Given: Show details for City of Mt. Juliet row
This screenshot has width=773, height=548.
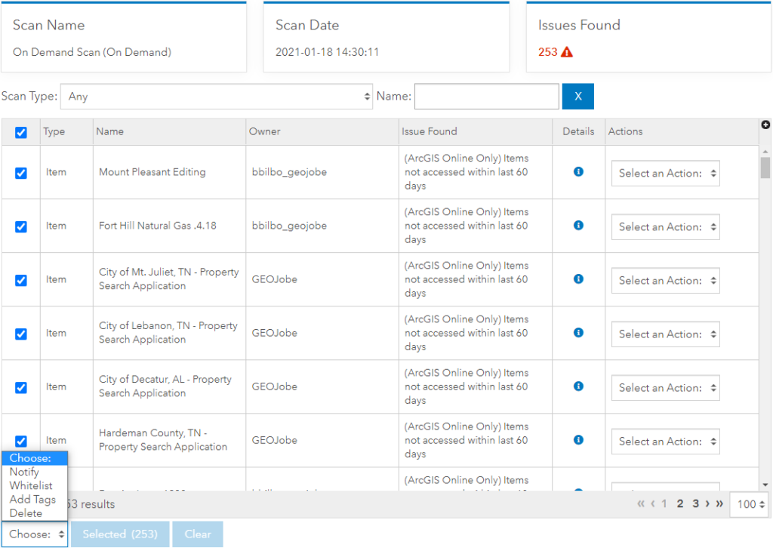Looking at the screenshot, I should [578, 279].
